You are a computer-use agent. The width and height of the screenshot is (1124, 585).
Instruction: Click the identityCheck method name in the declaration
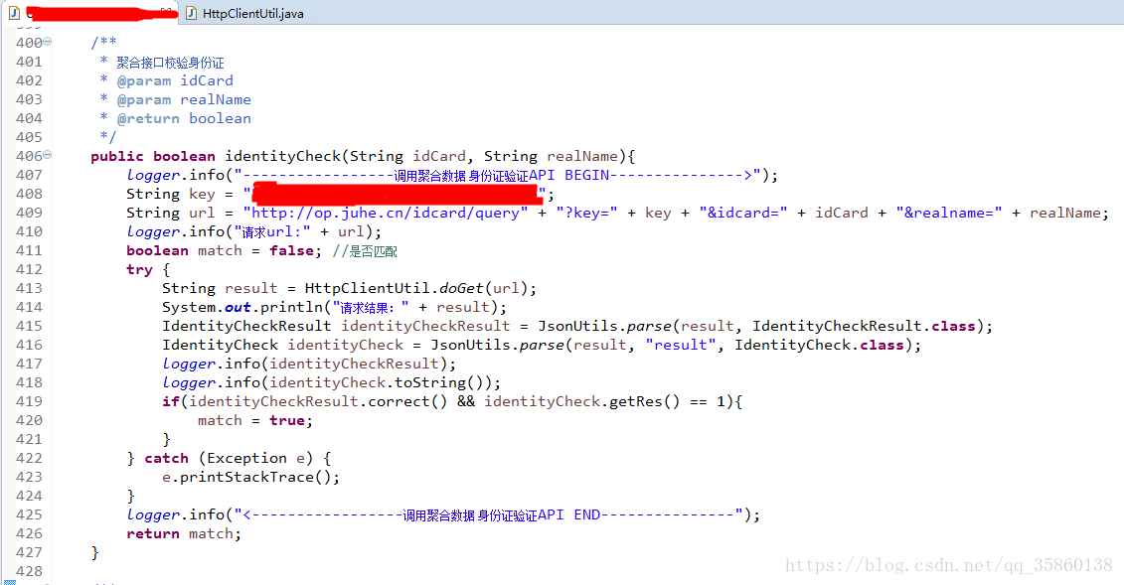[283, 156]
